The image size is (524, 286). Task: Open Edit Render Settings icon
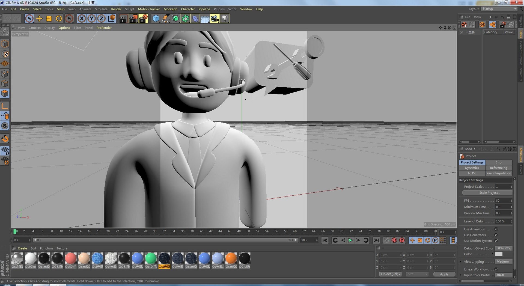tap(143, 19)
